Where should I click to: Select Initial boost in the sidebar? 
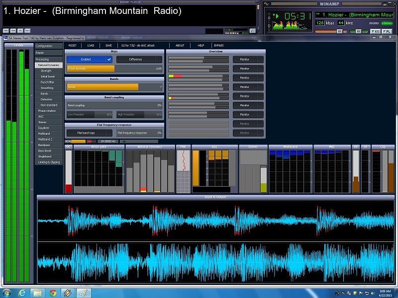[x=49, y=76]
